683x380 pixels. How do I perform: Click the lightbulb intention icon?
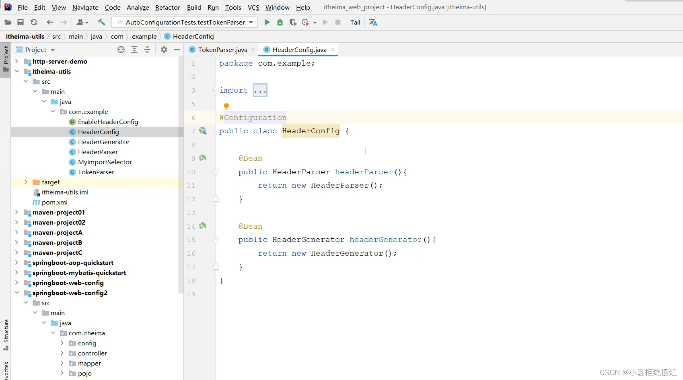point(226,106)
